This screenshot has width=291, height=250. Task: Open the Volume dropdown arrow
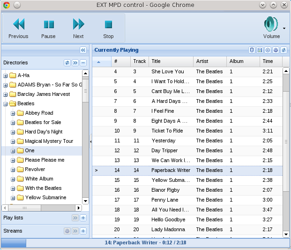coord(284,29)
